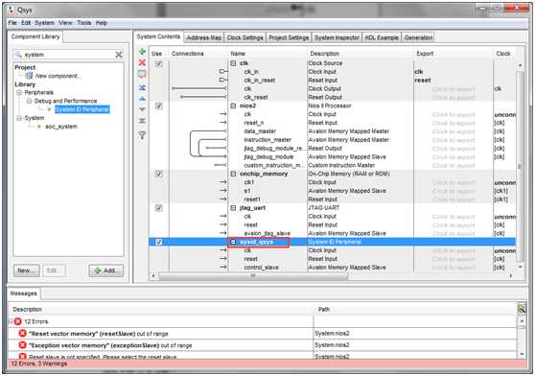The image size is (535, 376).
Task: Open the Help menu
Action: point(101,23)
